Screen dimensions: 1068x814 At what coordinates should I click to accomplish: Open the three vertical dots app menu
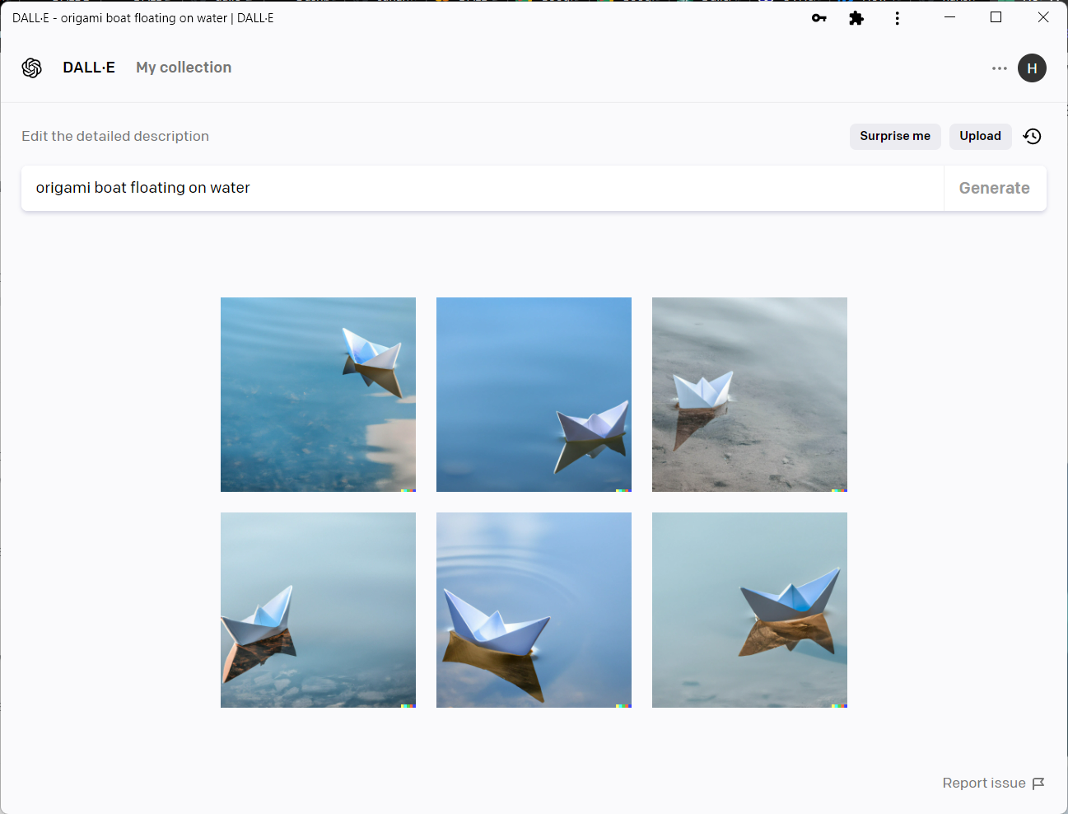point(897,18)
